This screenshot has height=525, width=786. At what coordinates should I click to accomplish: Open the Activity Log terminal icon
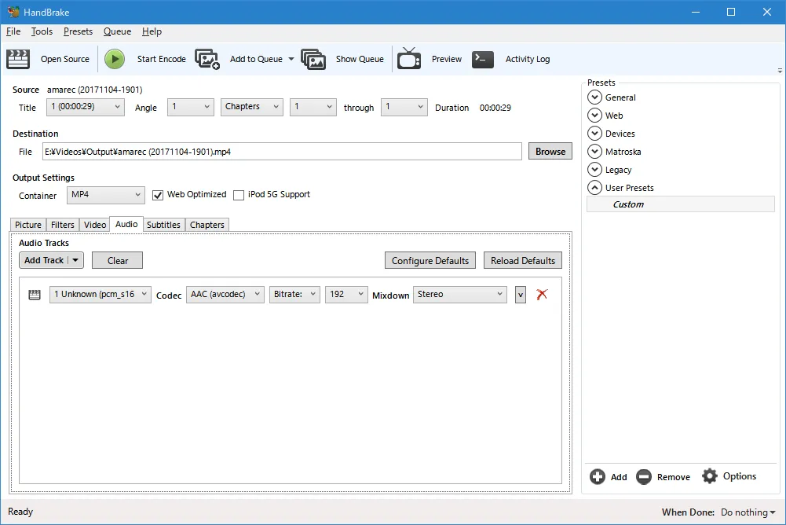click(x=483, y=59)
